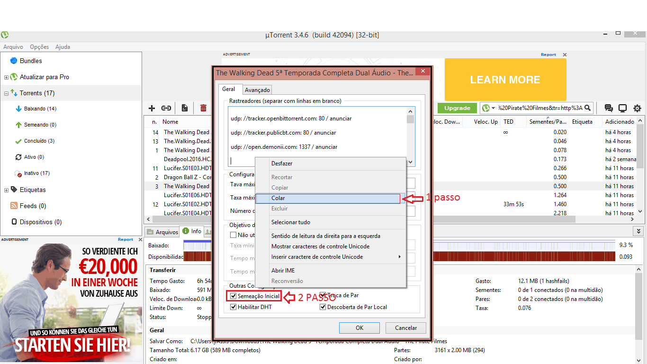This screenshot has height=364, width=647.
Task: Click the Create New Torrent file icon
Action: 185,108
